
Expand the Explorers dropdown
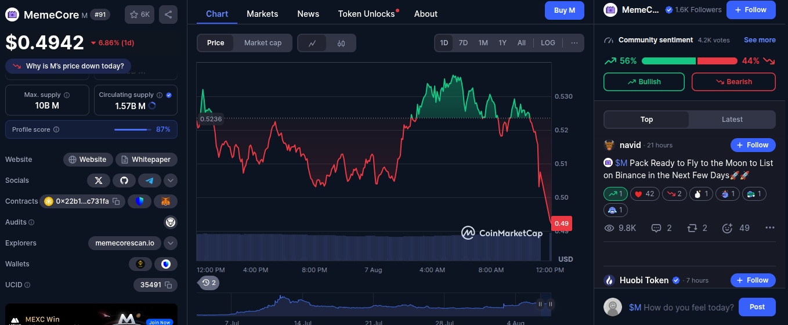(x=171, y=243)
